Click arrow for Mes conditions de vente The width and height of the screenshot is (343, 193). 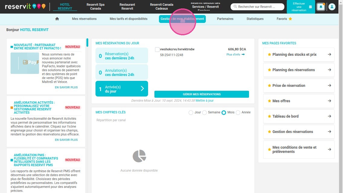click(x=329, y=149)
